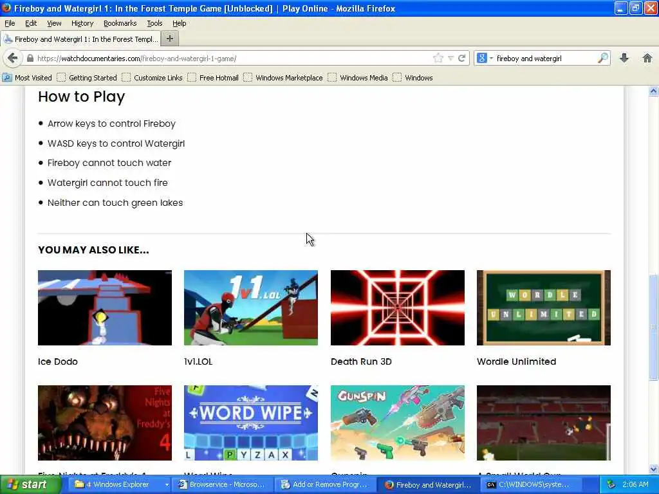
Task: Open the Windows Marketplace bookmark
Action: [283, 78]
